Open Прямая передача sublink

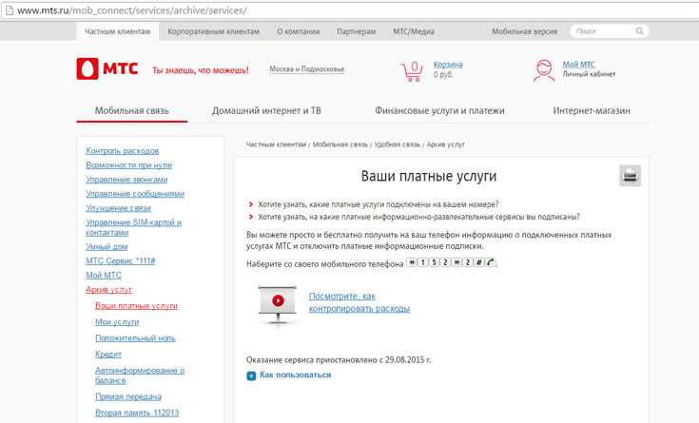128,396
